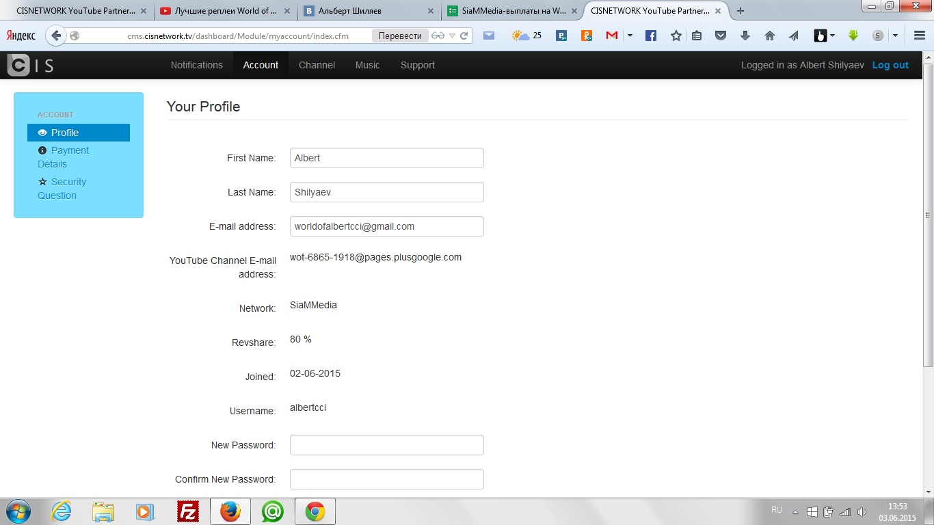This screenshot has width=934, height=525.
Task: Click the Firefox icon on the taskbar
Action: (x=230, y=511)
